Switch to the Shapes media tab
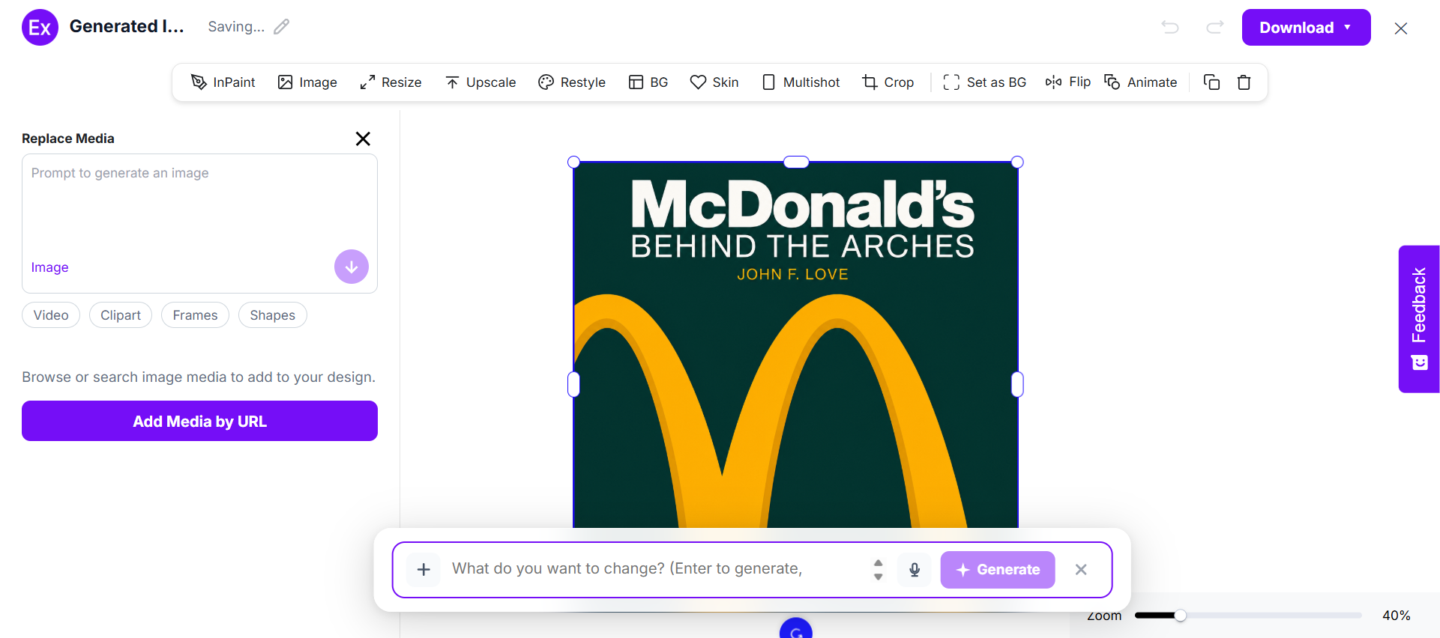The height and width of the screenshot is (638, 1440). [273, 315]
